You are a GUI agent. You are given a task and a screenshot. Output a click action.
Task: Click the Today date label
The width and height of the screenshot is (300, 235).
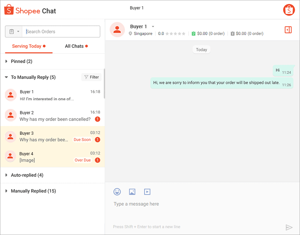(x=202, y=50)
